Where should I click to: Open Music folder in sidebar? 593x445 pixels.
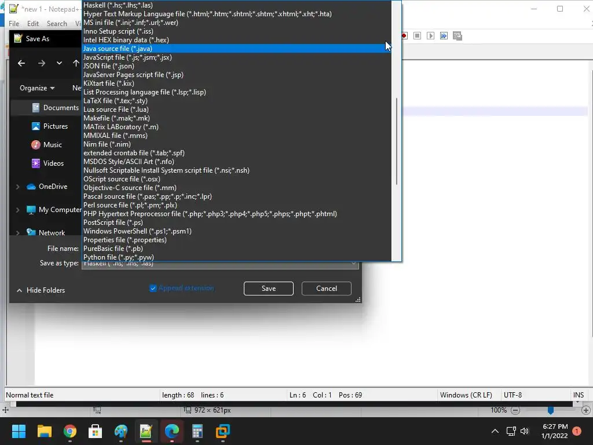(x=46, y=144)
